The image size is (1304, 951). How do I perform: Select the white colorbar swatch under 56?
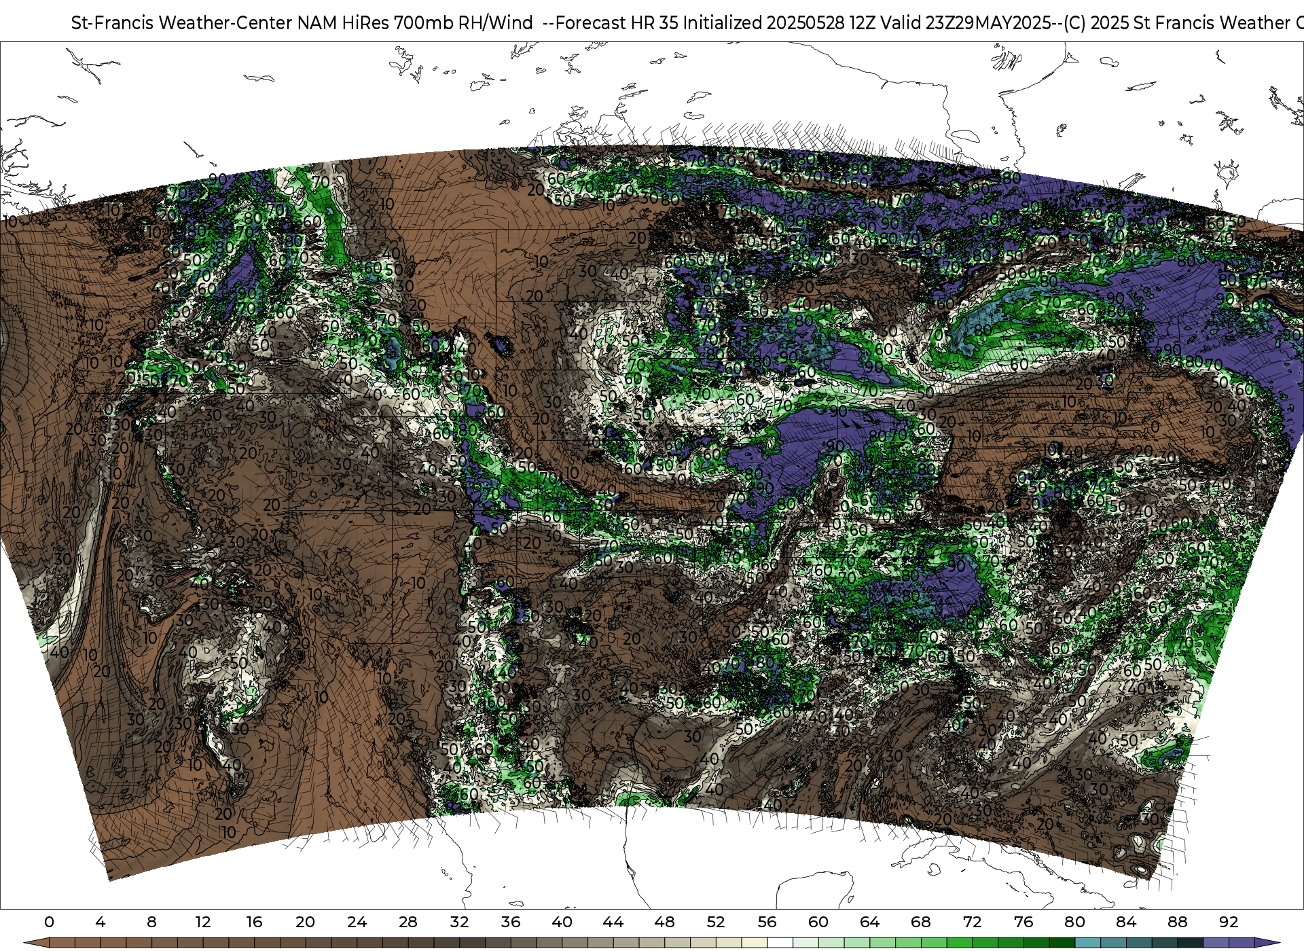(x=780, y=943)
